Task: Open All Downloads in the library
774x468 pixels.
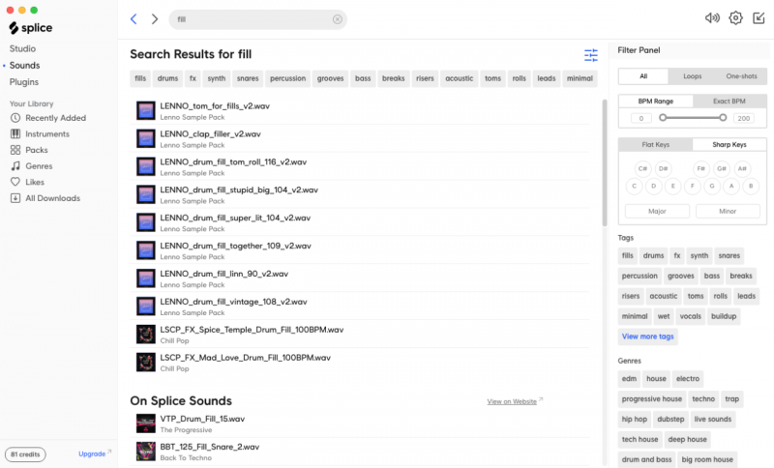Action: pyautogui.click(x=45, y=198)
